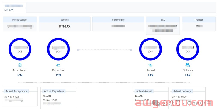
Task: Click the SCC header
Action: coord(163,20)
